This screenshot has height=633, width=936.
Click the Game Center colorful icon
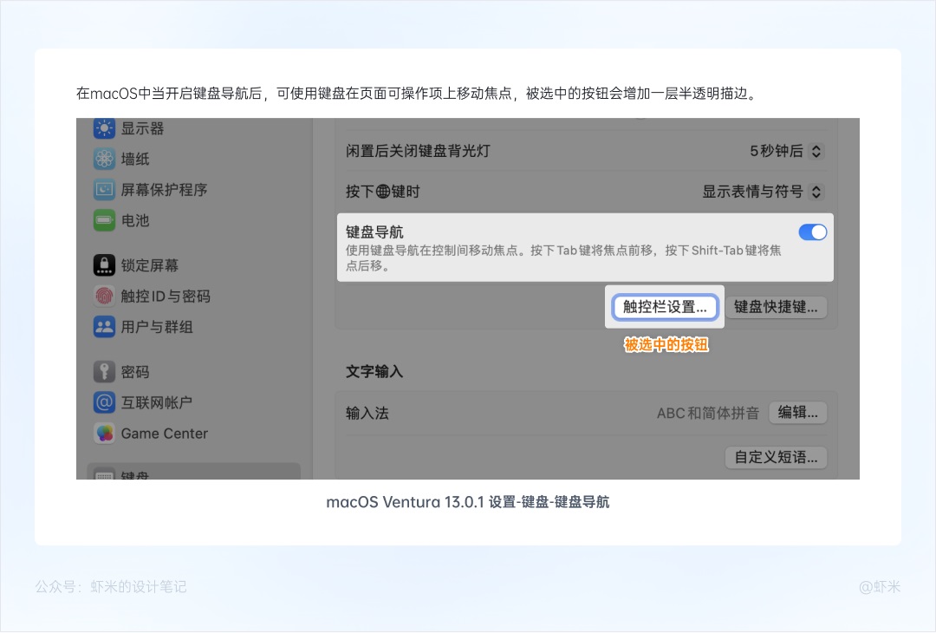point(105,434)
